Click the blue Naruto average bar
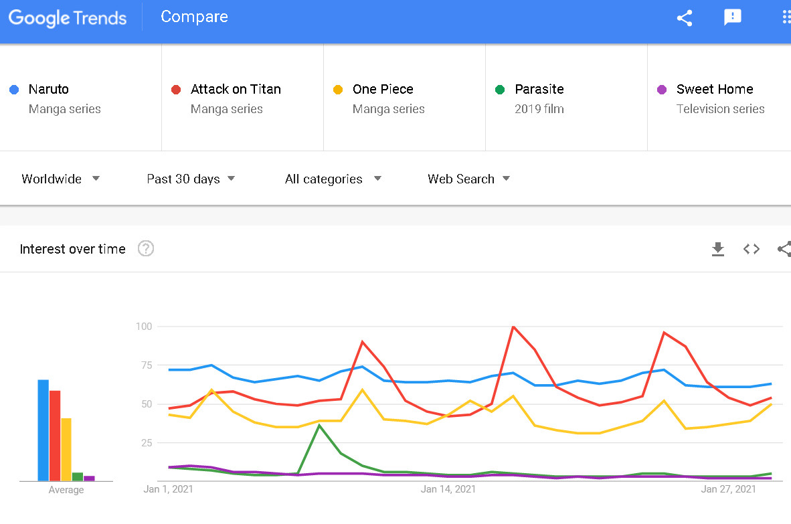791x524 pixels. [43, 430]
